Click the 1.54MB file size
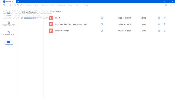175x98 pixels. click(143, 31)
